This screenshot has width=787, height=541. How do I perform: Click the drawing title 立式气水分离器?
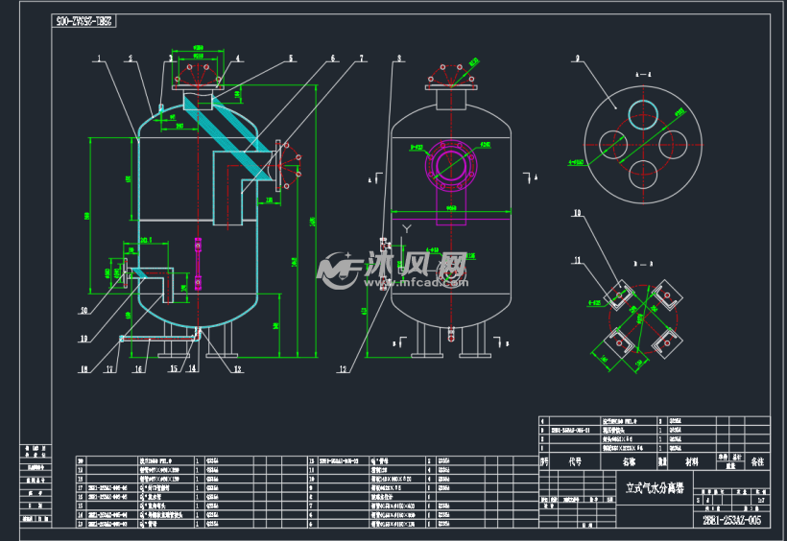[x=655, y=487]
